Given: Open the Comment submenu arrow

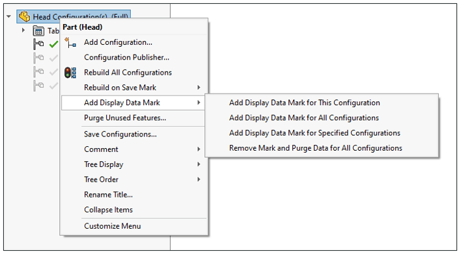Looking at the screenshot, I should click(199, 149).
